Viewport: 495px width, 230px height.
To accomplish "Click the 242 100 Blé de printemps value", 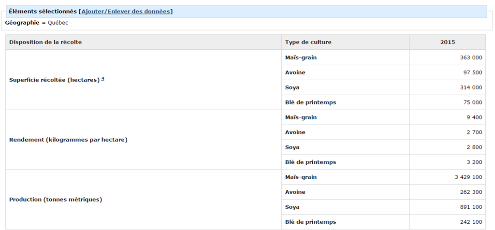I will pyautogui.click(x=471, y=222).
